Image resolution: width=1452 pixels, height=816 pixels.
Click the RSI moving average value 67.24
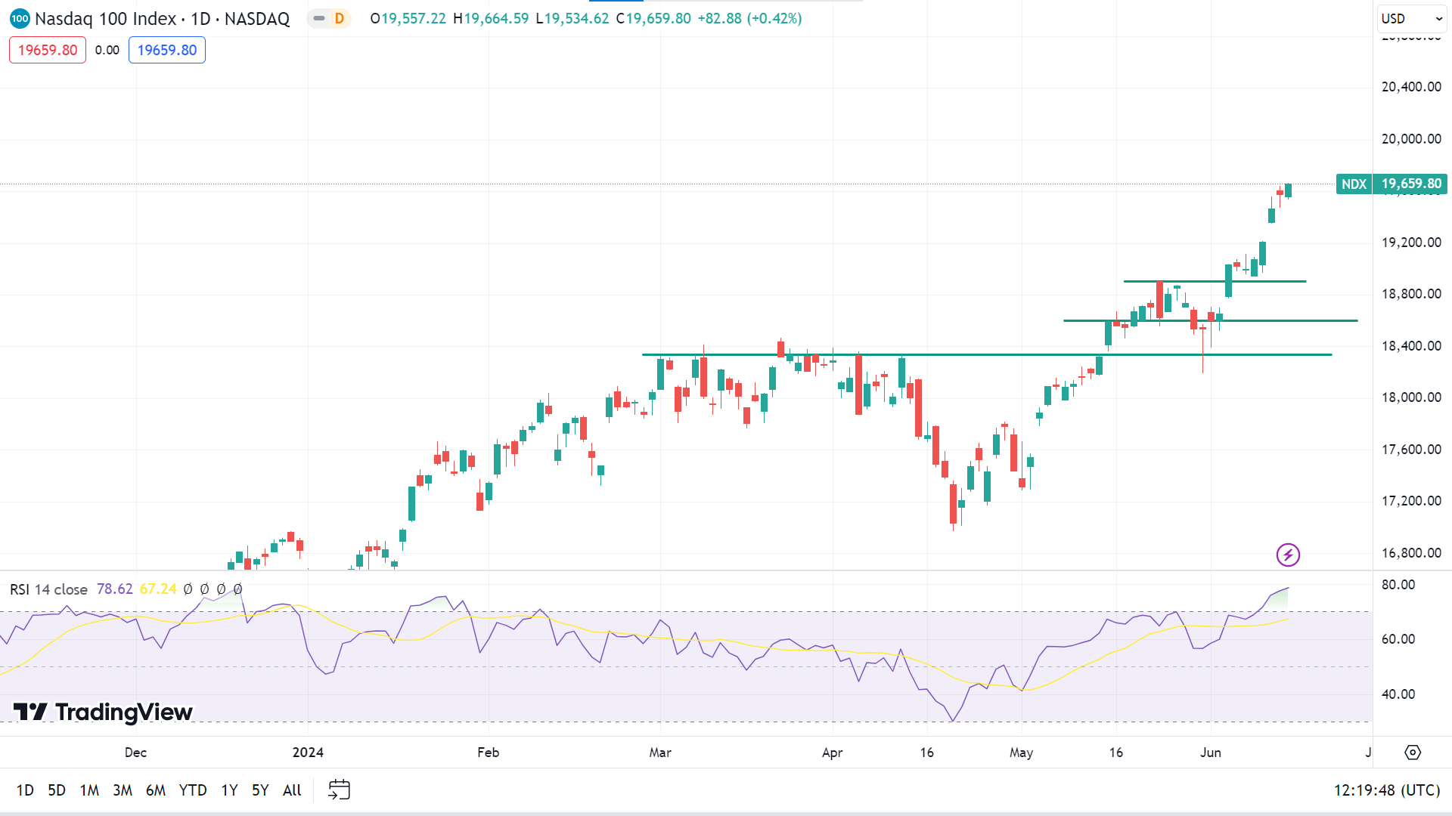[x=158, y=589]
